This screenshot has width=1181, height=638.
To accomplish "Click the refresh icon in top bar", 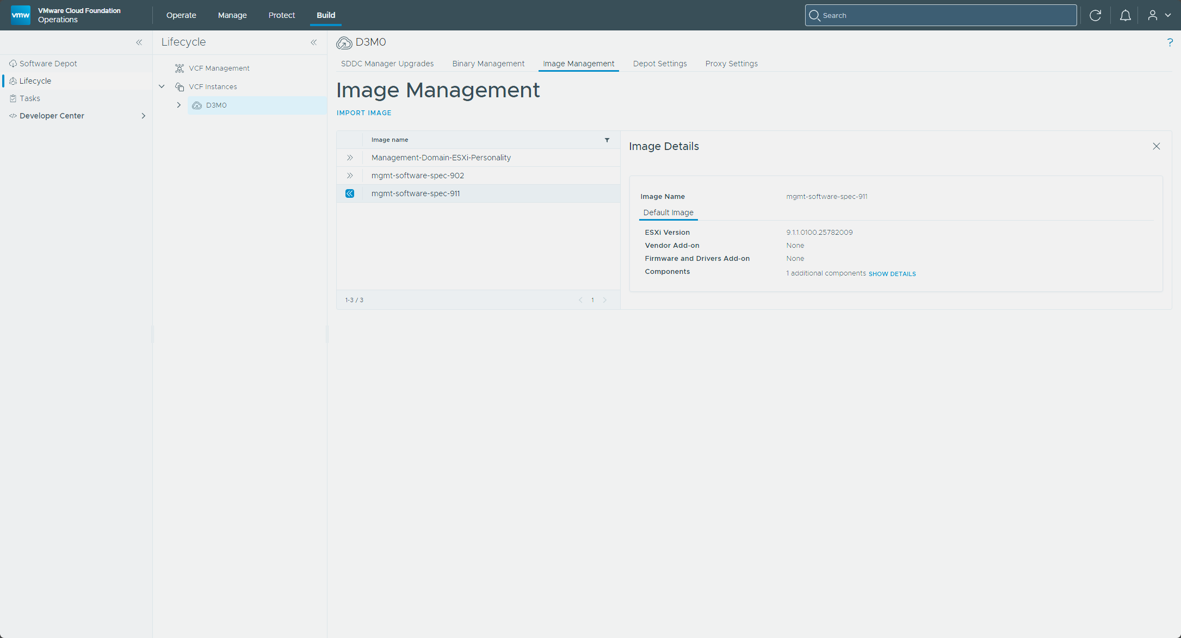I will 1095,15.
